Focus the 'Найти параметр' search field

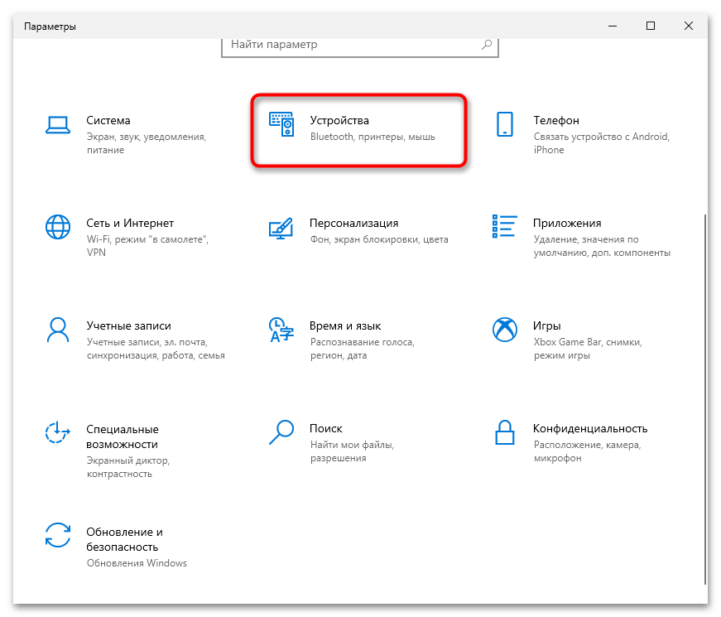(360, 46)
